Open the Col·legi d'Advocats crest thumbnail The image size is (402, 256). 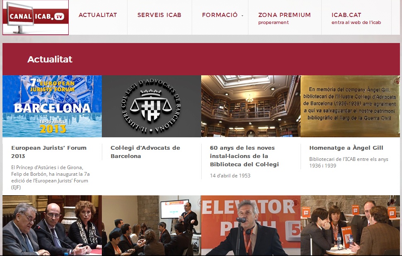click(x=152, y=106)
